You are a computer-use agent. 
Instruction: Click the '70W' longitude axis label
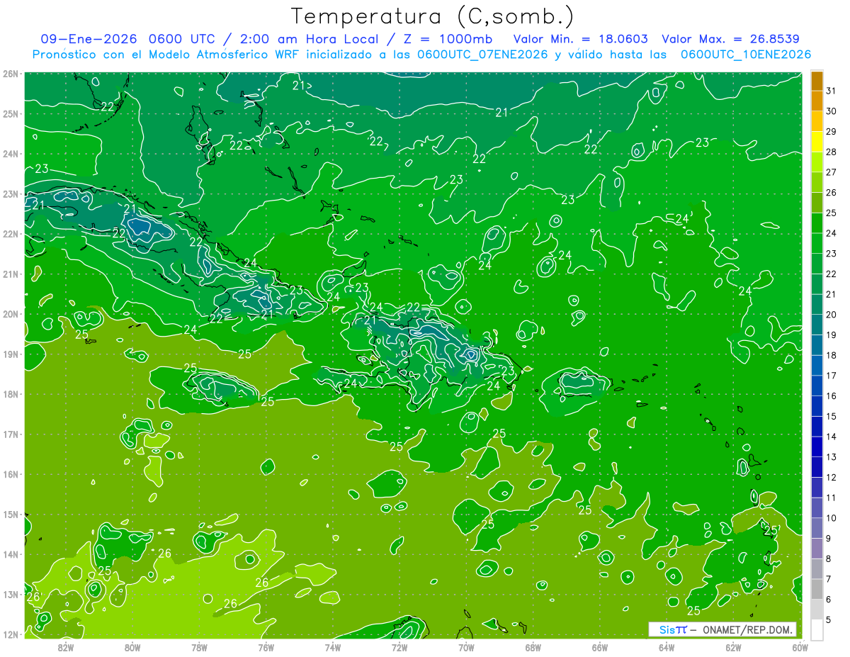(466, 647)
